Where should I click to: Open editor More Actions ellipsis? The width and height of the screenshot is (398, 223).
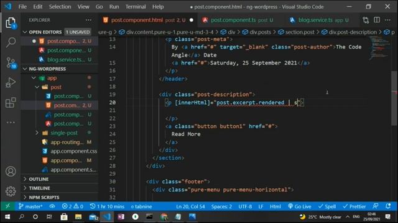tap(387, 20)
